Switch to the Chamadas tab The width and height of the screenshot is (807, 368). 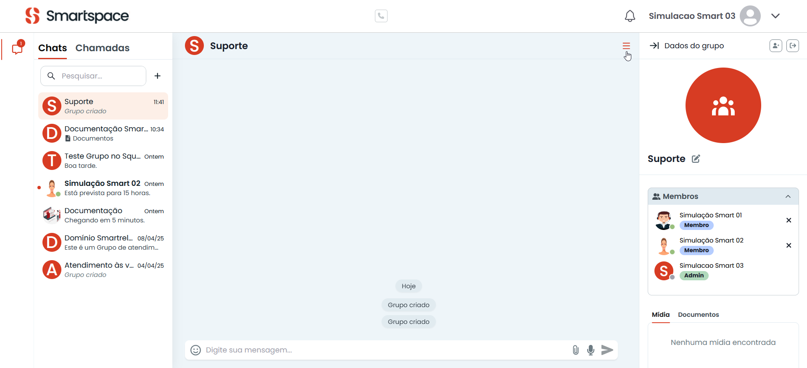(x=102, y=48)
